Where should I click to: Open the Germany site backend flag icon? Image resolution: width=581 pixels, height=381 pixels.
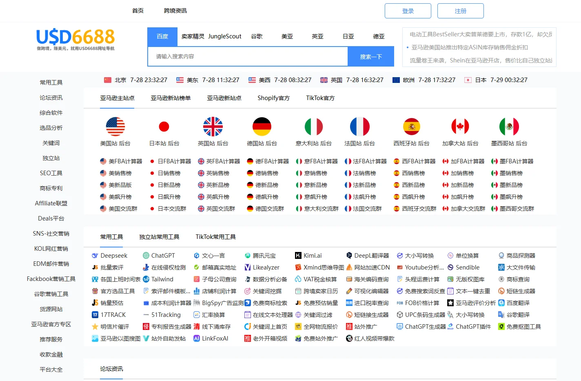[x=262, y=127]
